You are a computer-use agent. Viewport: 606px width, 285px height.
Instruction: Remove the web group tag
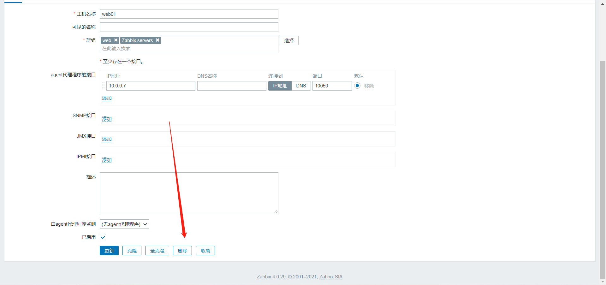[x=116, y=40]
